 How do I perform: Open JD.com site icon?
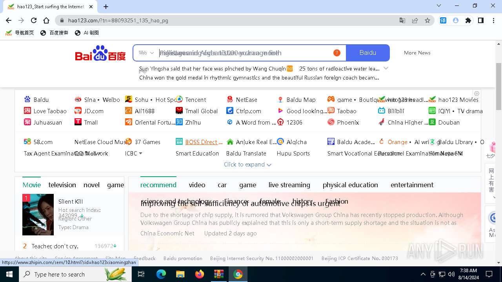(x=78, y=111)
